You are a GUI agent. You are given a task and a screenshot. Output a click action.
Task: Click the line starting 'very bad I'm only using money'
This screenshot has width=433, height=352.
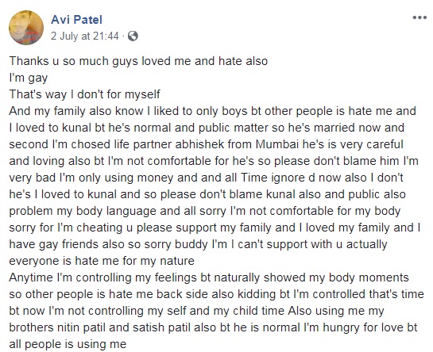(207, 178)
